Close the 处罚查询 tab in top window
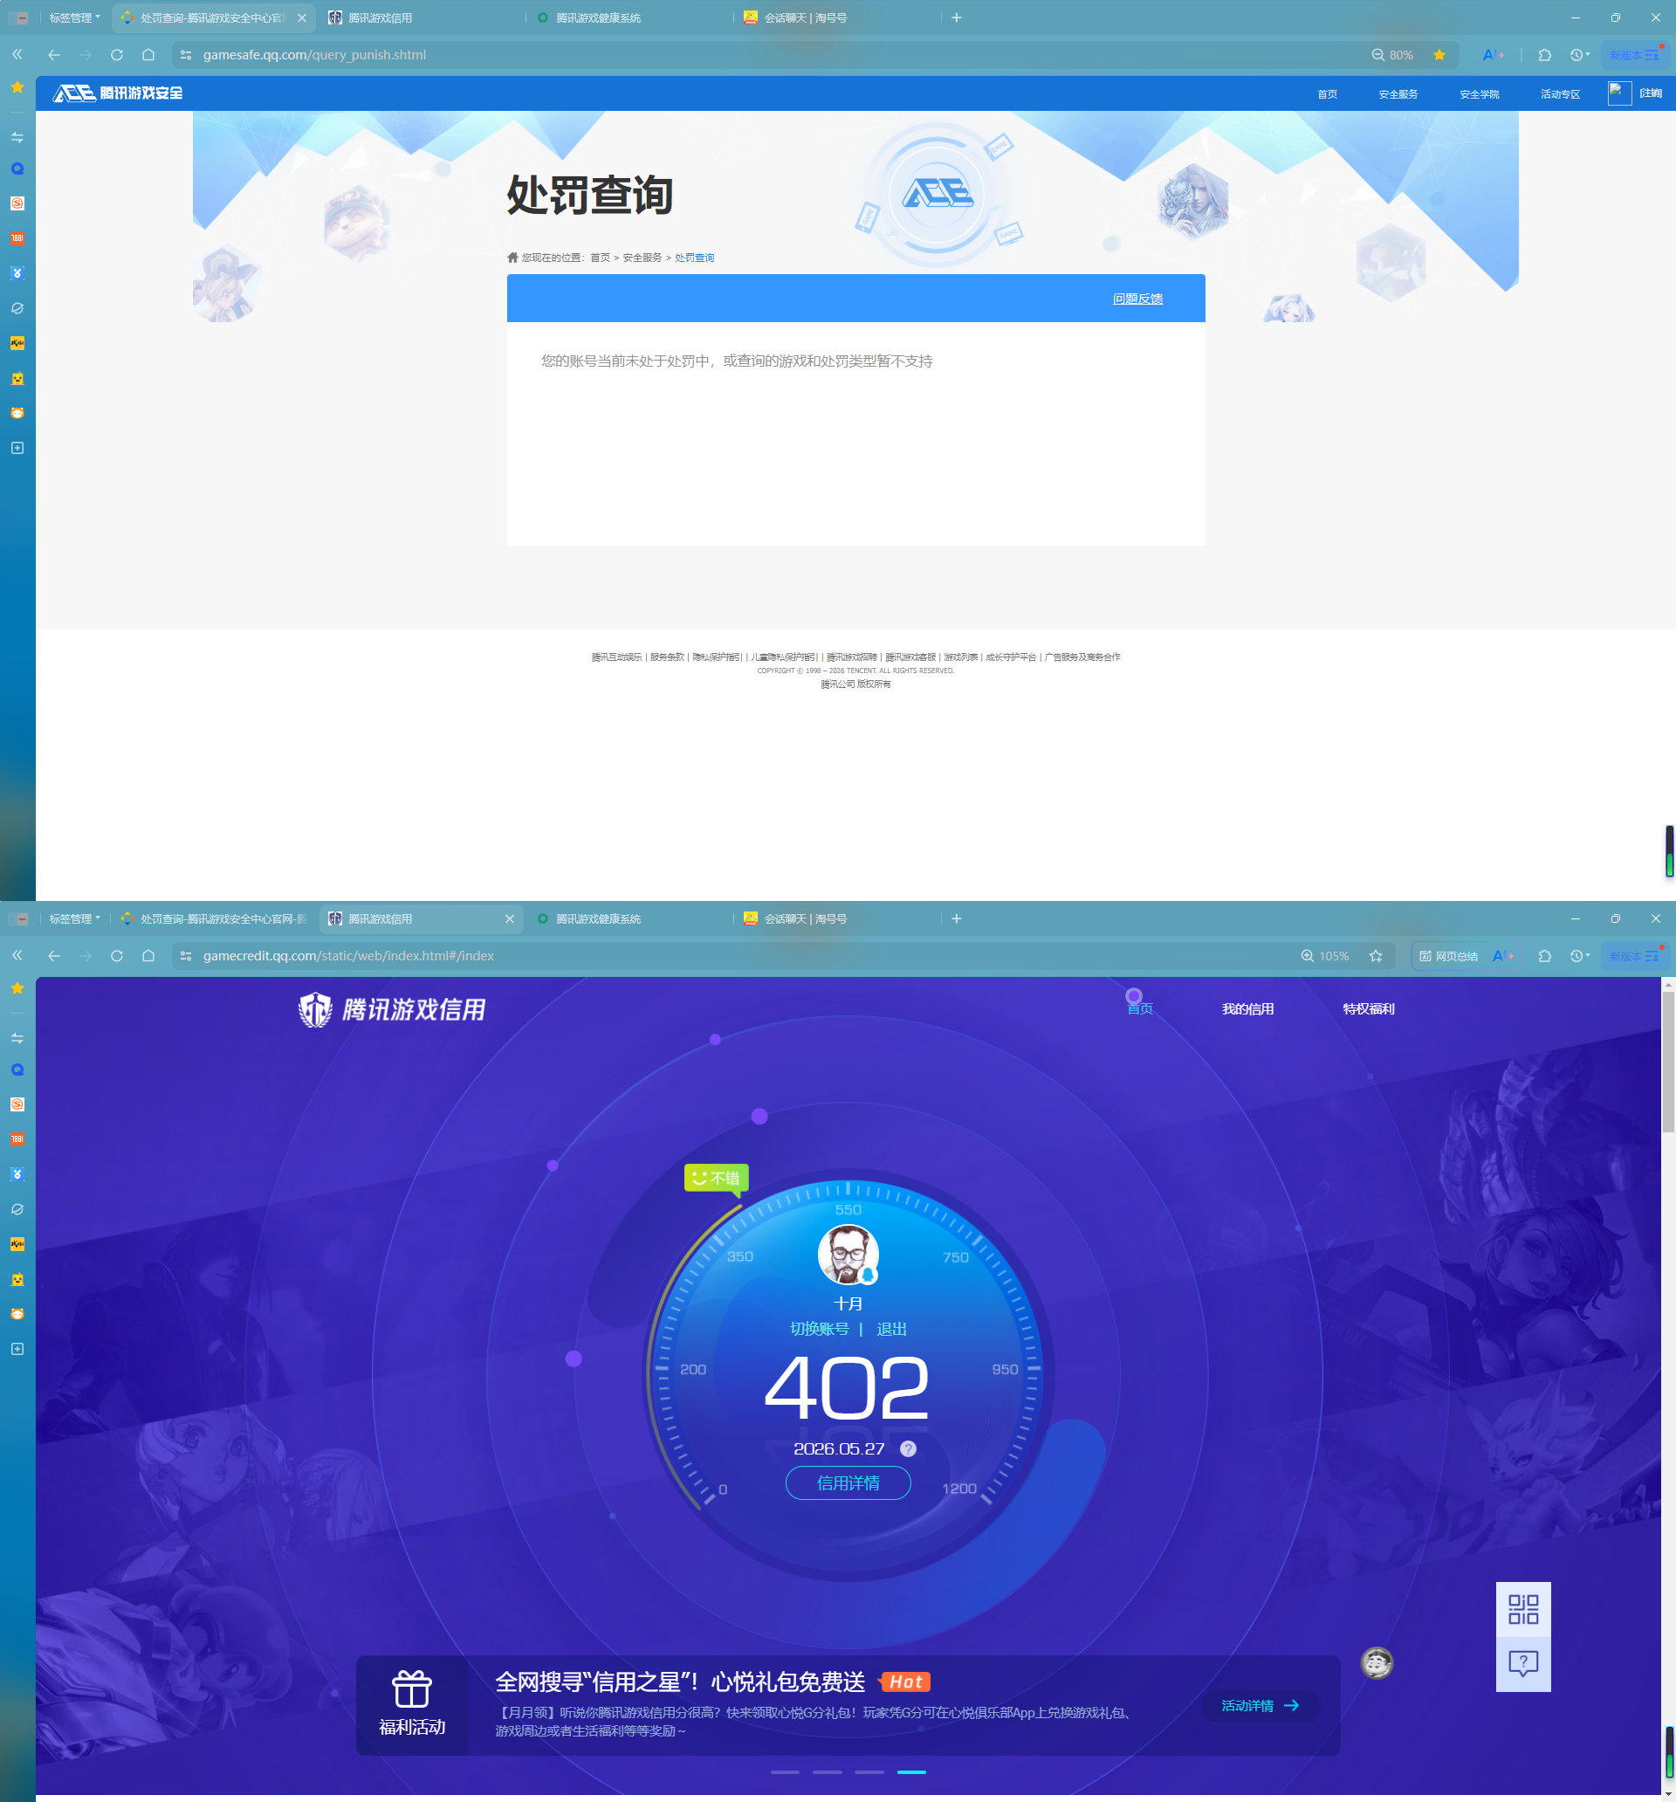The image size is (1676, 1802). click(x=302, y=18)
